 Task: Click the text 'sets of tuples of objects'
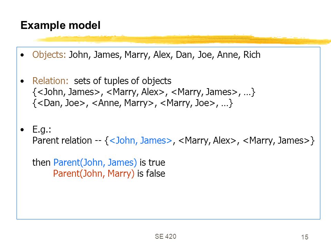(123, 81)
